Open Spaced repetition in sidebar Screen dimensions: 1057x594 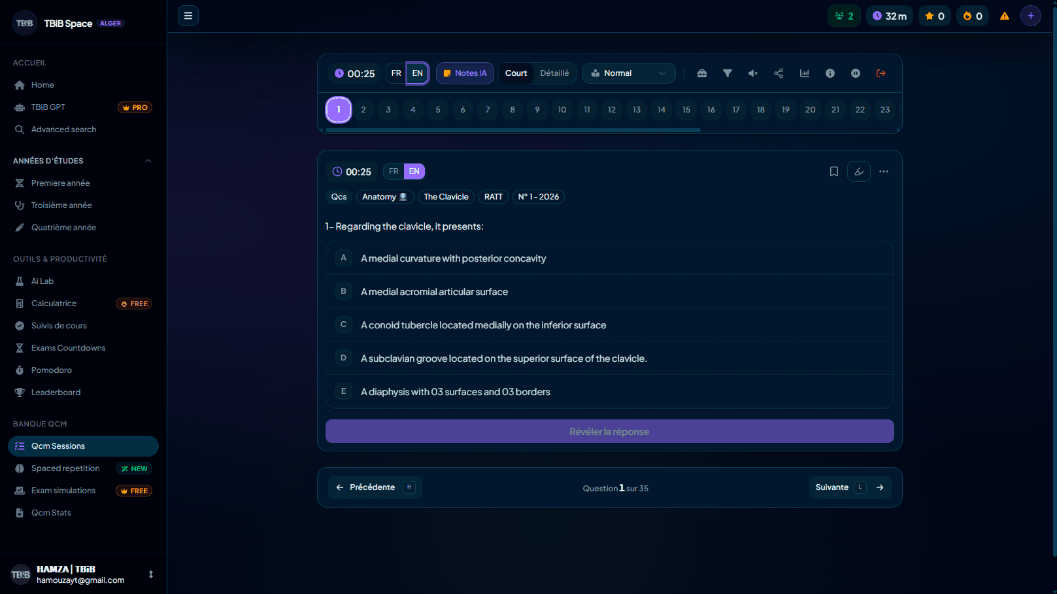[83, 468]
